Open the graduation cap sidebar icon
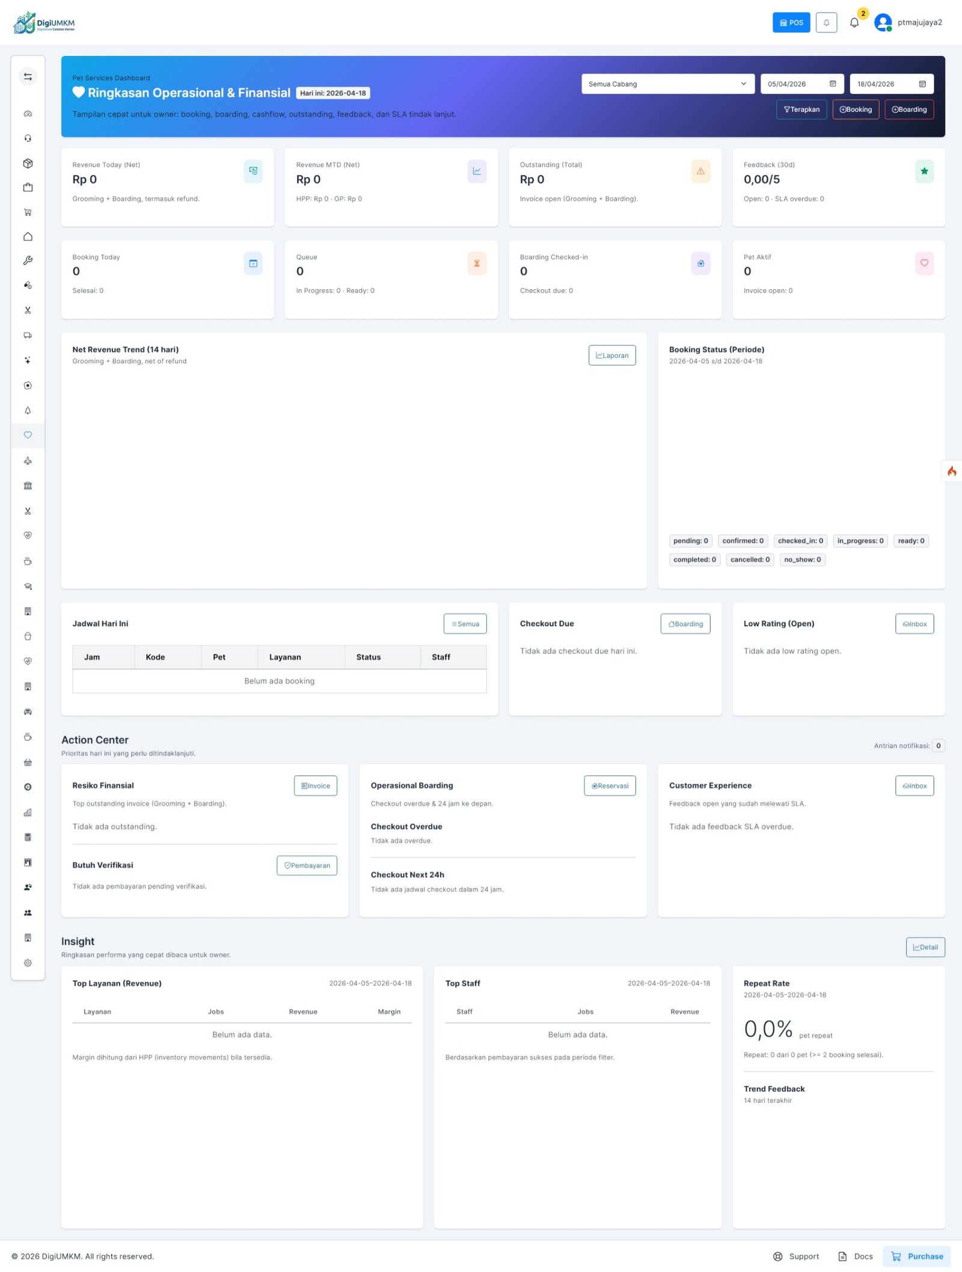 coord(28,586)
